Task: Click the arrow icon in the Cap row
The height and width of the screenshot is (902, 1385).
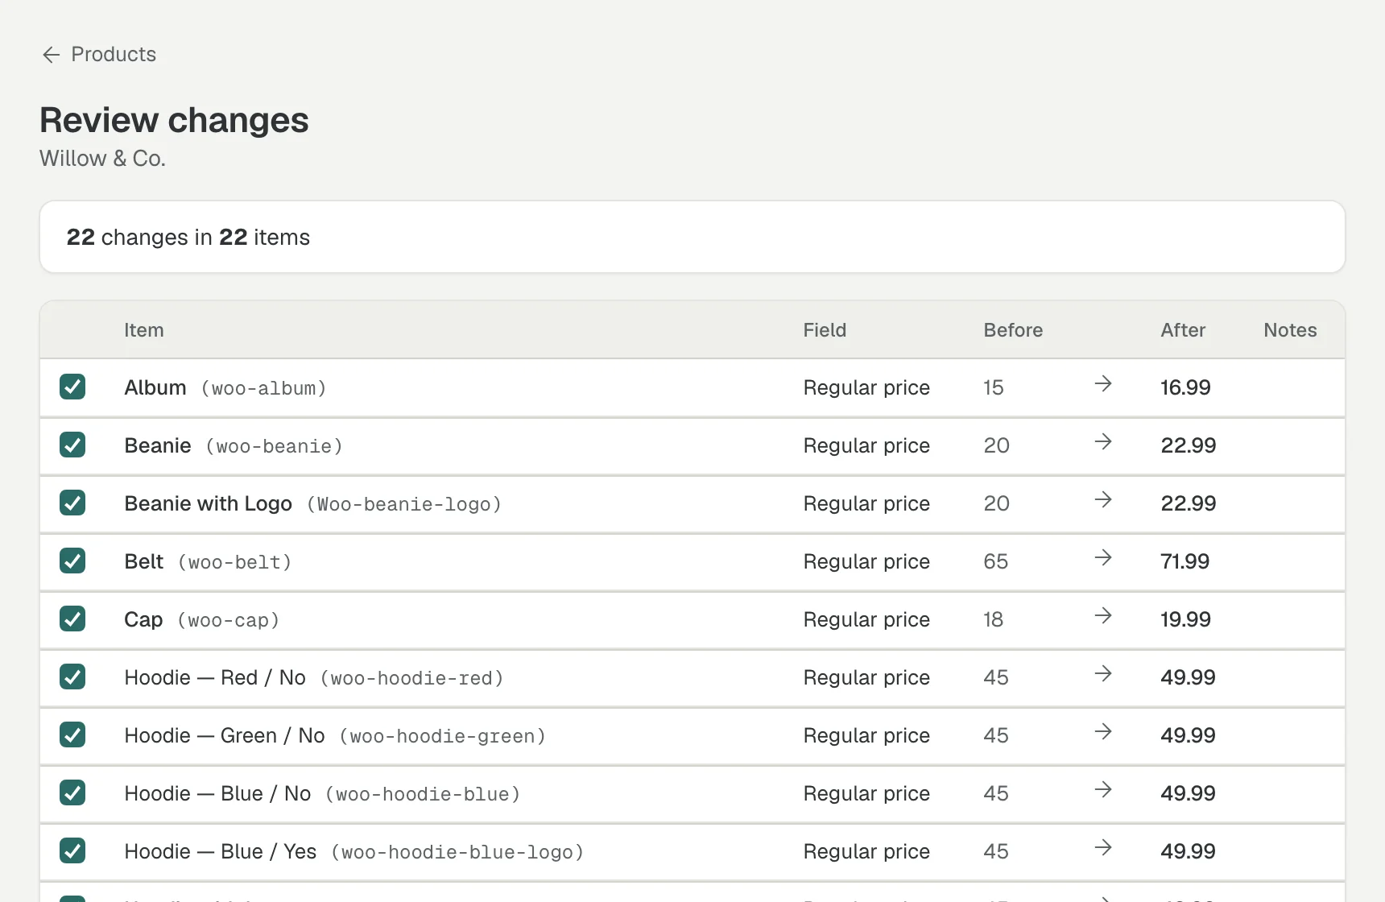Action: click(1103, 616)
